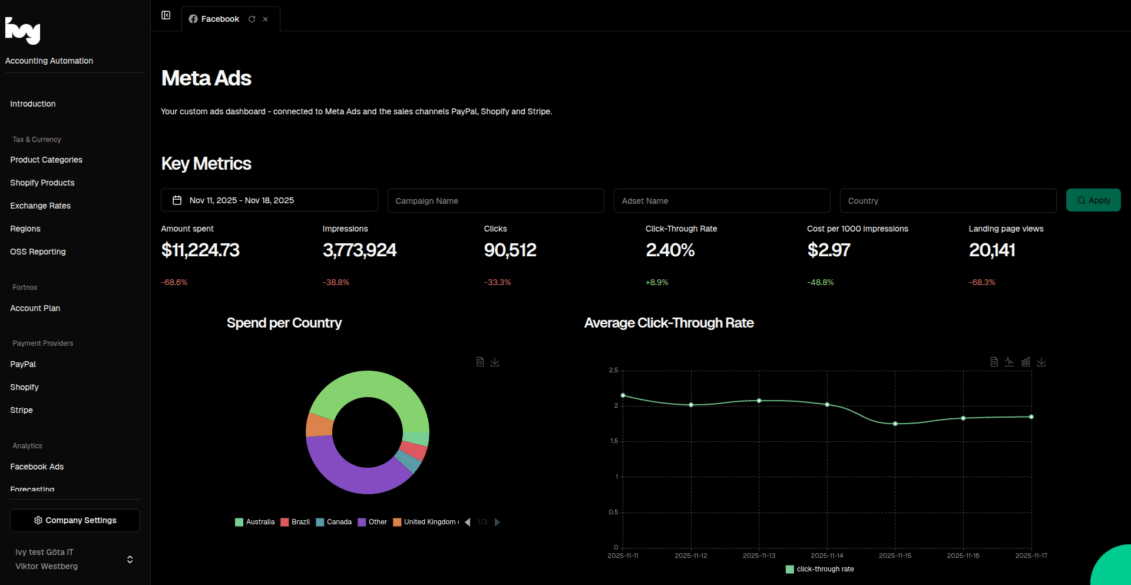Switch Click-Through Rate chart to line view
The height and width of the screenshot is (585, 1131).
(x=1010, y=361)
